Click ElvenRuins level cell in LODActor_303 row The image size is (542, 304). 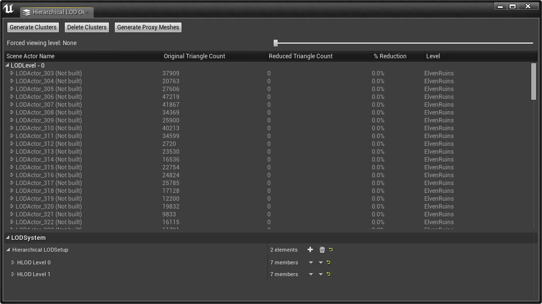tap(439, 73)
